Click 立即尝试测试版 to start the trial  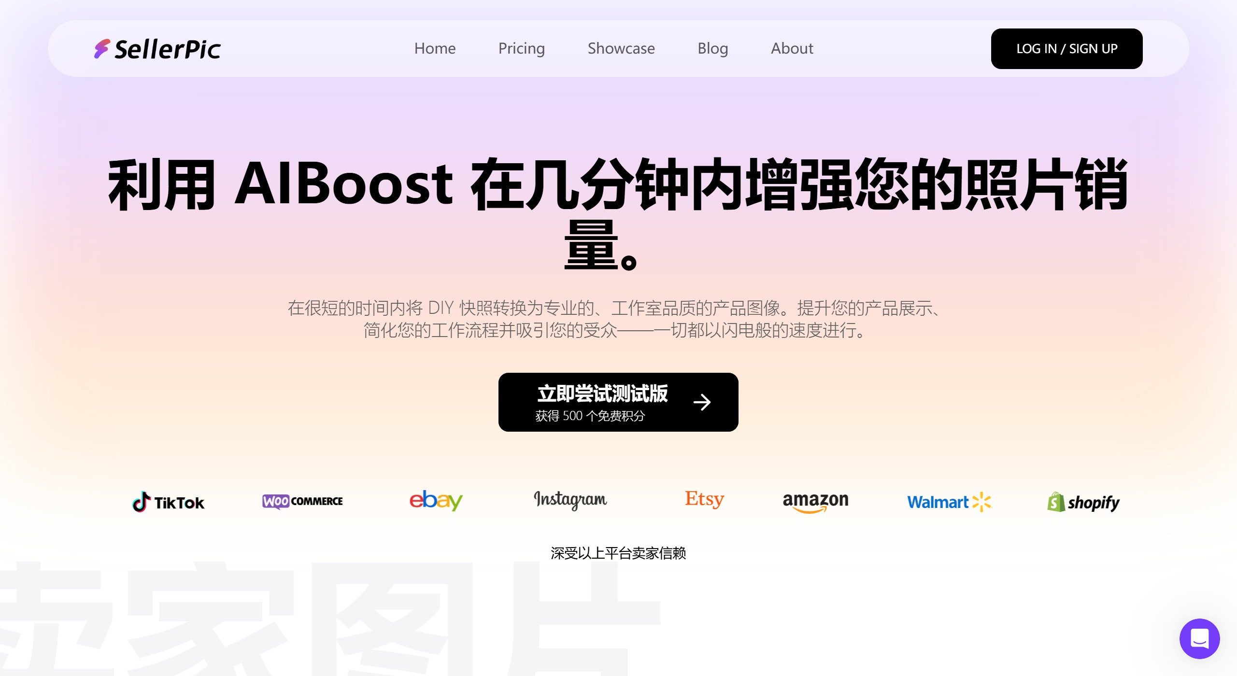point(603,394)
